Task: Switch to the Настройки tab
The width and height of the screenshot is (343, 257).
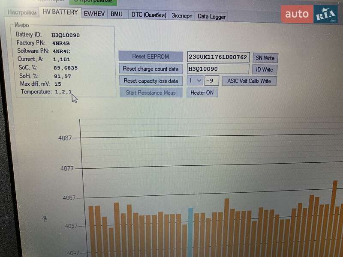Action: click(x=22, y=13)
